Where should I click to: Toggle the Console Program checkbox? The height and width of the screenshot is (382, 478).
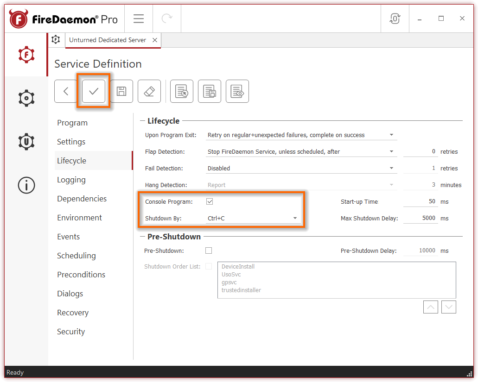point(210,201)
